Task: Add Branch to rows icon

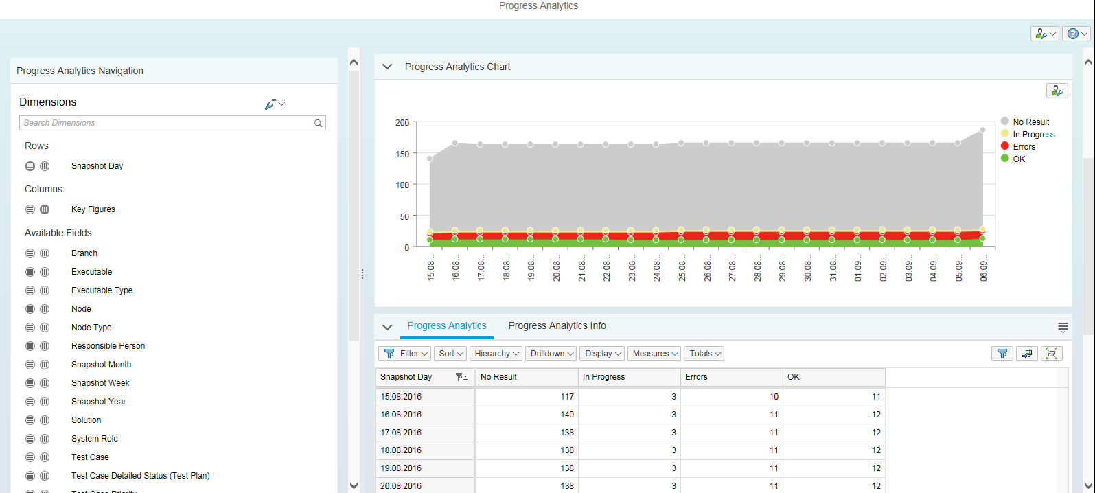Action: click(x=30, y=253)
